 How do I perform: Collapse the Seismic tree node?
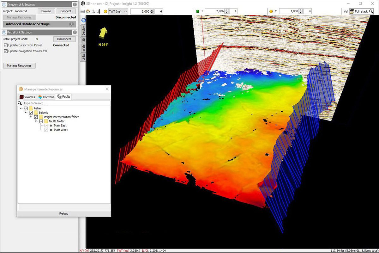coord(26,113)
